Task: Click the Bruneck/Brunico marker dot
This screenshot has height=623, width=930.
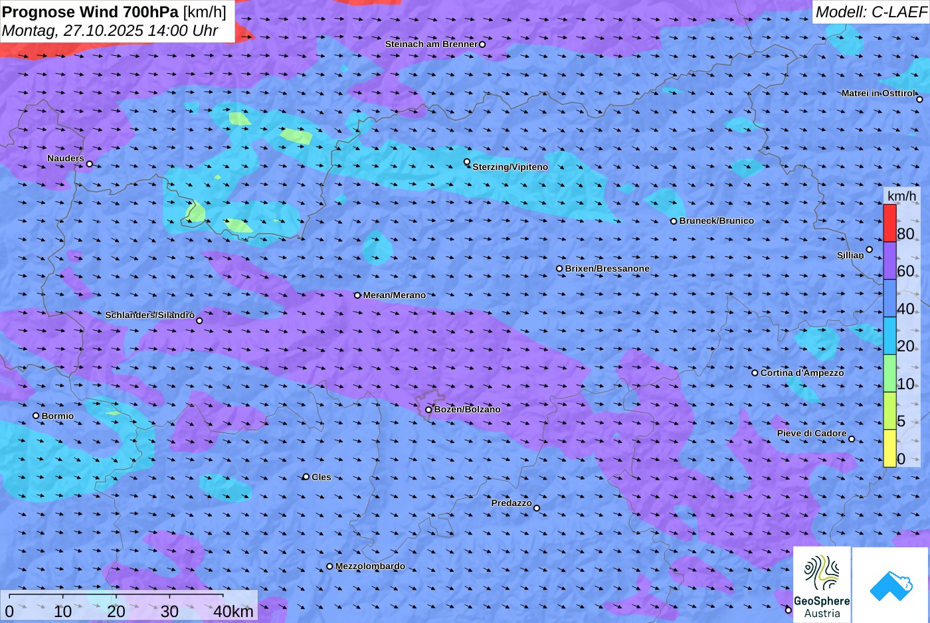Action: pos(674,221)
